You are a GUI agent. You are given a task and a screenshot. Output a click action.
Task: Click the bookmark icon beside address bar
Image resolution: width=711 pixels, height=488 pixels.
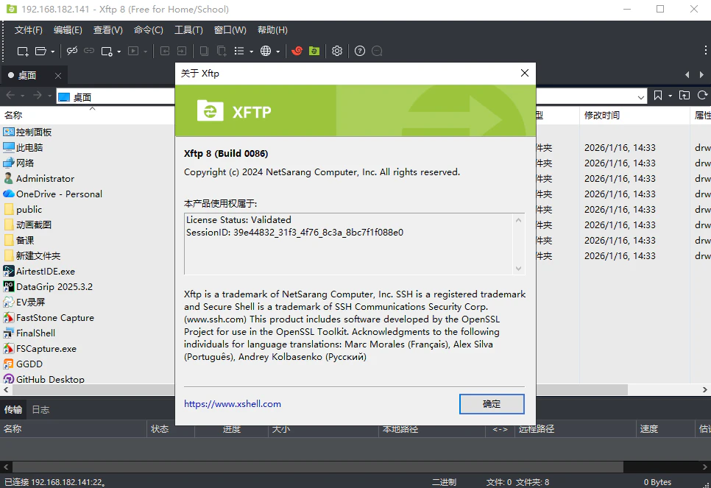click(x=657, y=96)
